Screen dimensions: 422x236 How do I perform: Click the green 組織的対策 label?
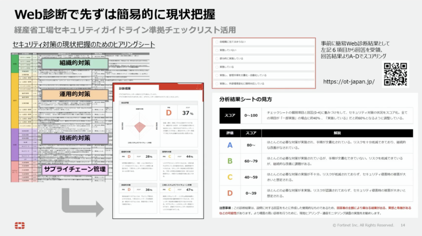[x=75, y=64]
